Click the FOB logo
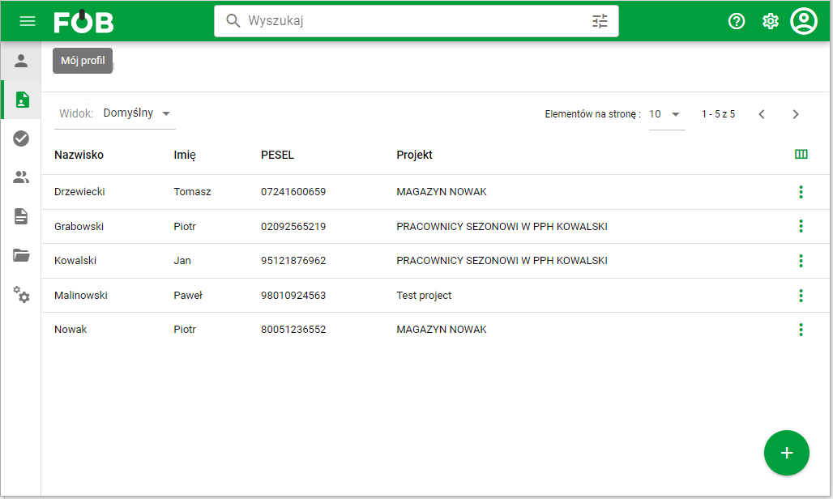Viewport: 833px width, 499px height. [x=83, y=22]
